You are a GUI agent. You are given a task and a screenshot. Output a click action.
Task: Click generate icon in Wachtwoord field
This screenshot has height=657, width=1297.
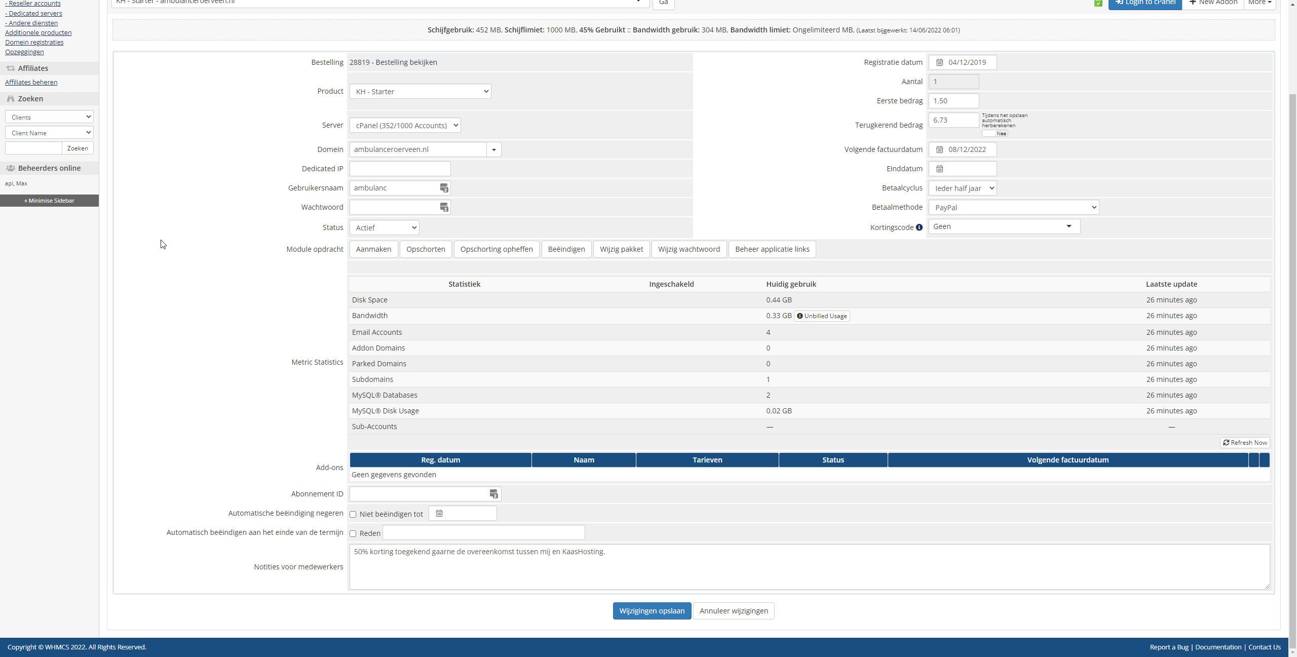[444, 207]
